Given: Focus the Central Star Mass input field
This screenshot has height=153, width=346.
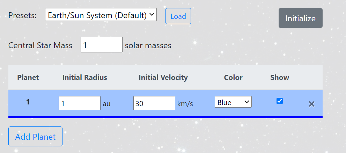Looking at the screenshot, I should 102,45.
